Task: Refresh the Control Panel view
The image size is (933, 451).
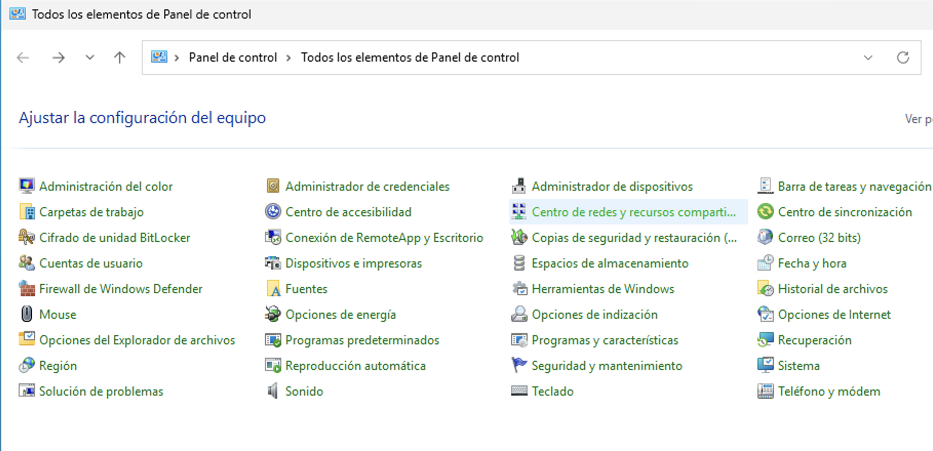Action: tap(903, 57)
